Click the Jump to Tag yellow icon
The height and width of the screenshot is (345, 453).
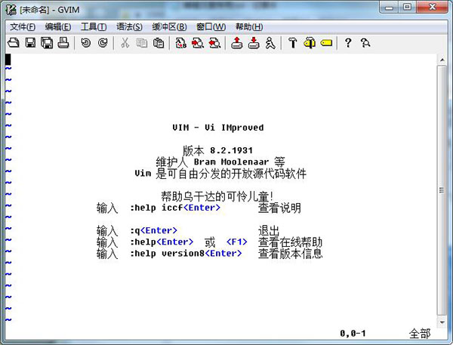[x=326, y=43]
